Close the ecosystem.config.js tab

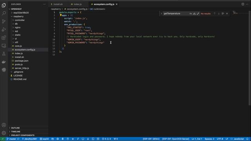(x=117, y=4)
